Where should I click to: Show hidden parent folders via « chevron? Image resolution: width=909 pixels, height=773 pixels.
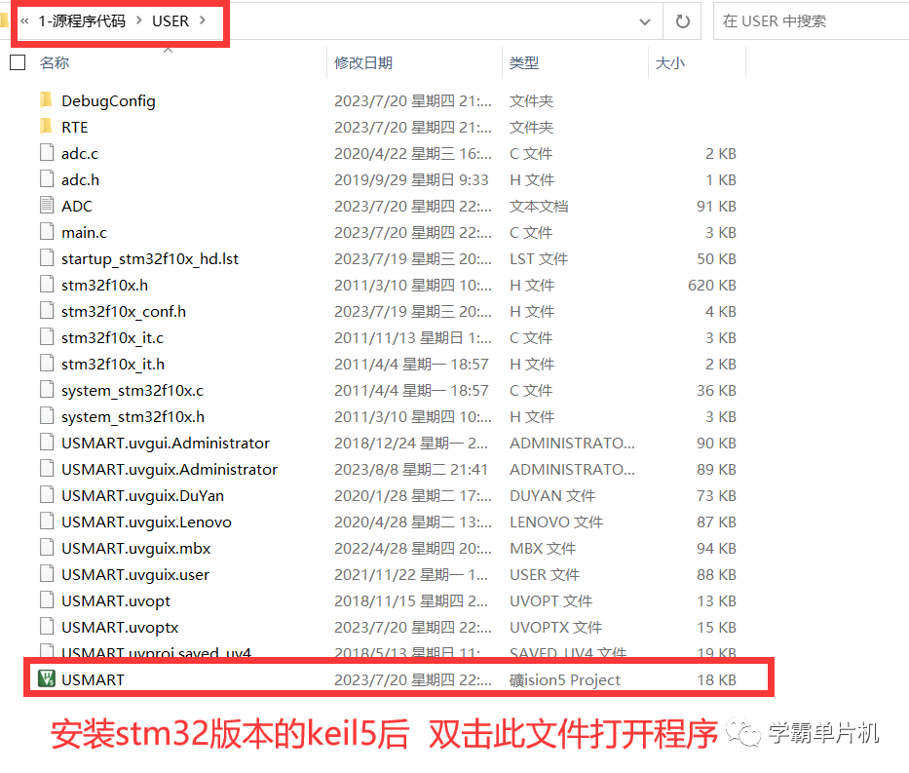tap(24, 21)
